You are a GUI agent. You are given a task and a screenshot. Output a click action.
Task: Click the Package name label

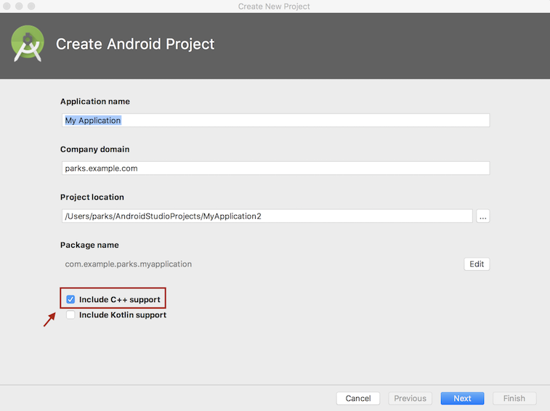pyautogui.click(x=89, y=245)
